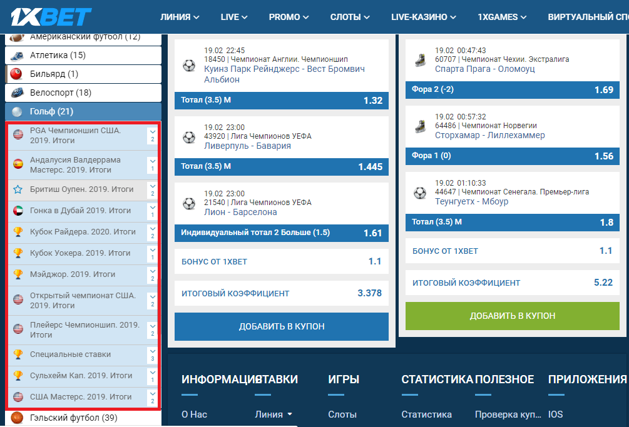This screenshot has height=427, width=629.
Task: Select the Фора 1 (0) bet at 1.56
Action: [x=512, y=156]
